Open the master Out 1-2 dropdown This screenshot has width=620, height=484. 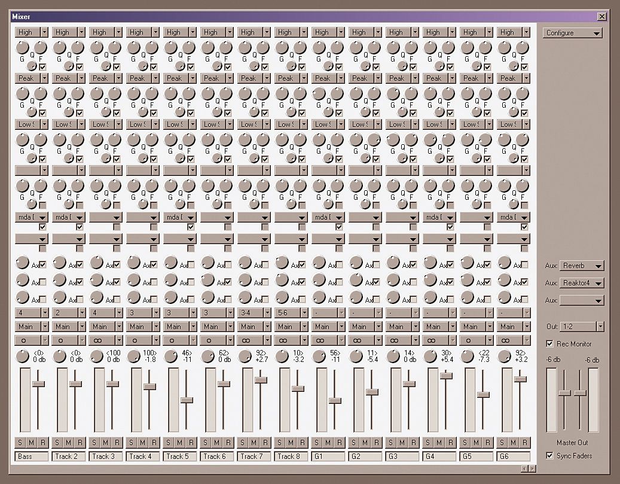coord(582,327)
